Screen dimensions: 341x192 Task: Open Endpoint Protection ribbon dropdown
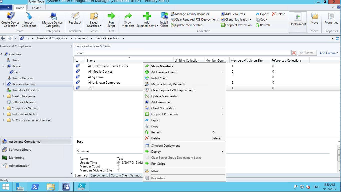[x=237, y=25]
